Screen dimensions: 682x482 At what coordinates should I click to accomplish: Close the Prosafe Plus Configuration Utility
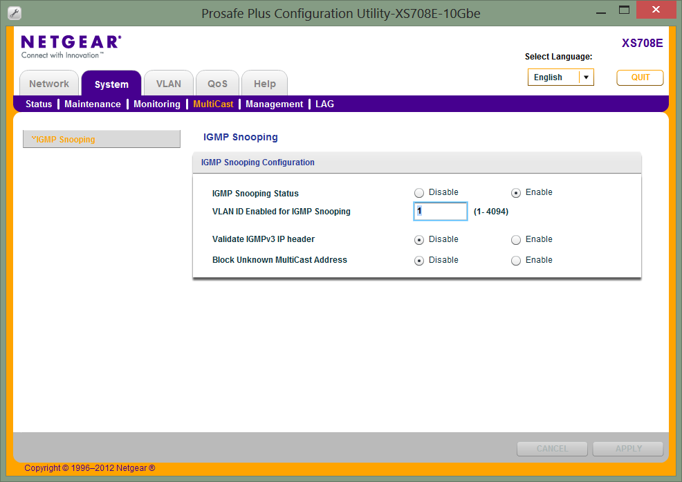pyautogui.click(x=656, y=10)
